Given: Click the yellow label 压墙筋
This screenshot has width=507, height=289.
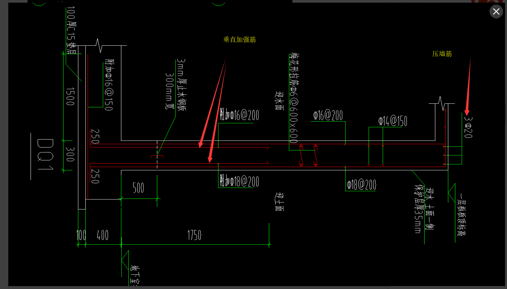Looking at the screenshot, I should [x=442, y=54].
